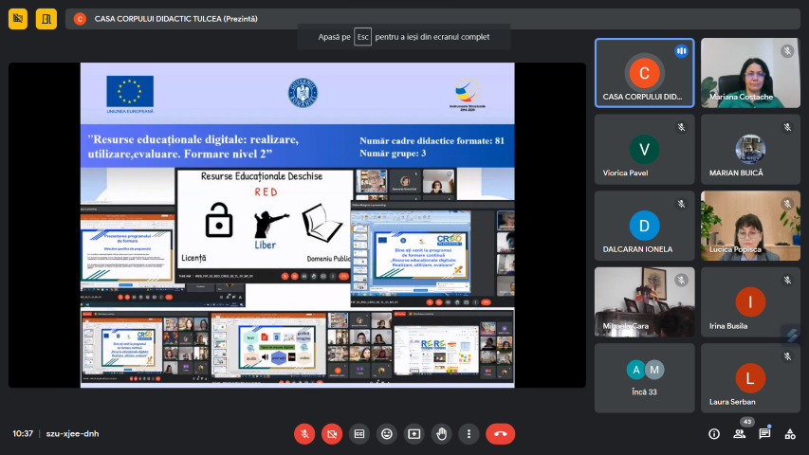
Task: Expand the 'Încă 33' additional participants tile
Action: tap(644, 377)
